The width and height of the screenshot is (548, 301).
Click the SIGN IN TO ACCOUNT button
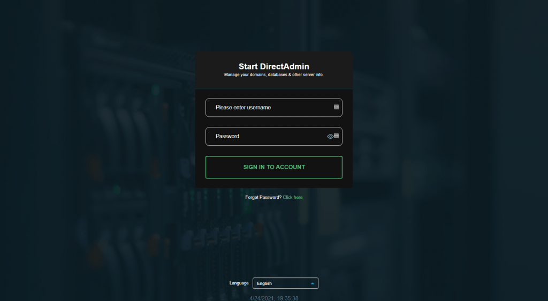click(273, 167)
